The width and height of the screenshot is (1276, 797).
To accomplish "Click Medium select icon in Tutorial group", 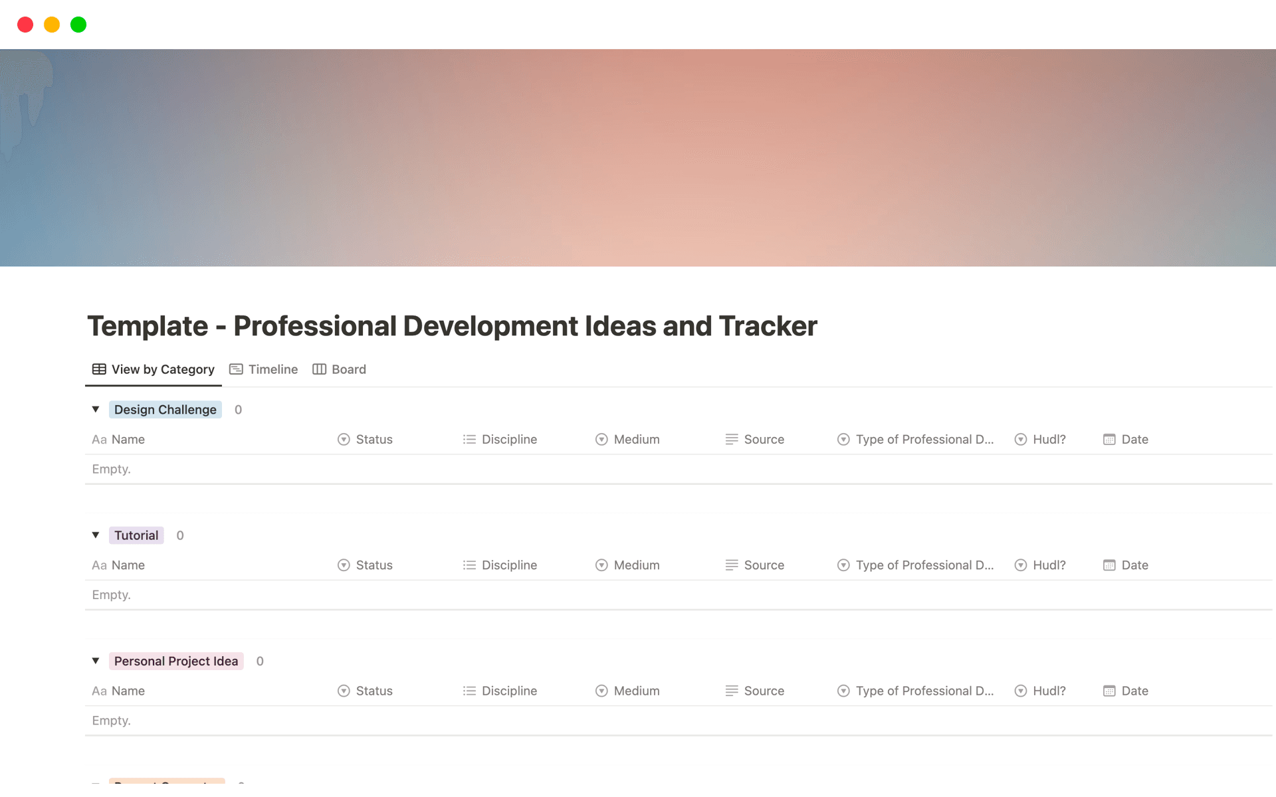I will (601, 565).
